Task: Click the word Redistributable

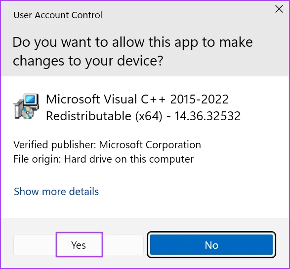Action: (89, 116)
